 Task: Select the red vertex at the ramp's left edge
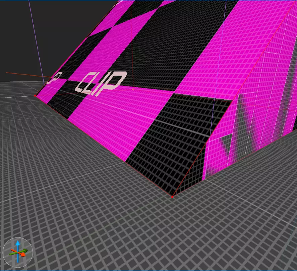point(35,96)
